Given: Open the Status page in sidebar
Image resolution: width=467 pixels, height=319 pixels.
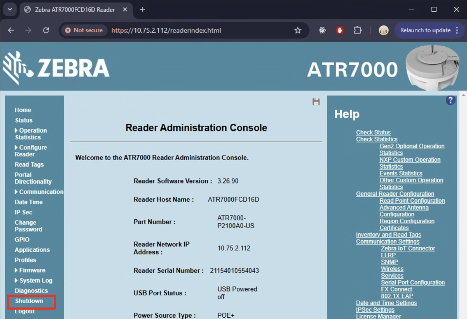Looking at the screenshot, I should click(x=24, y=120).
